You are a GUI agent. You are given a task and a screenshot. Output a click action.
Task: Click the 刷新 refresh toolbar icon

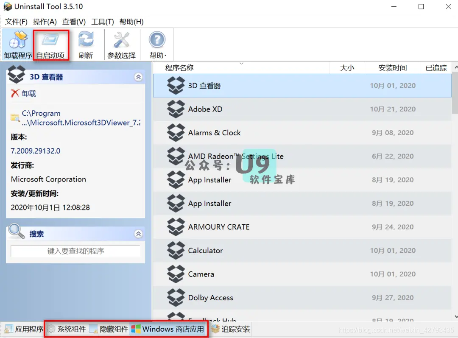[86, 45]
